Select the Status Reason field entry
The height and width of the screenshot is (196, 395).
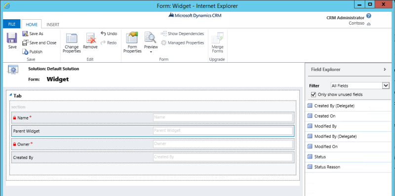[327, 167]
